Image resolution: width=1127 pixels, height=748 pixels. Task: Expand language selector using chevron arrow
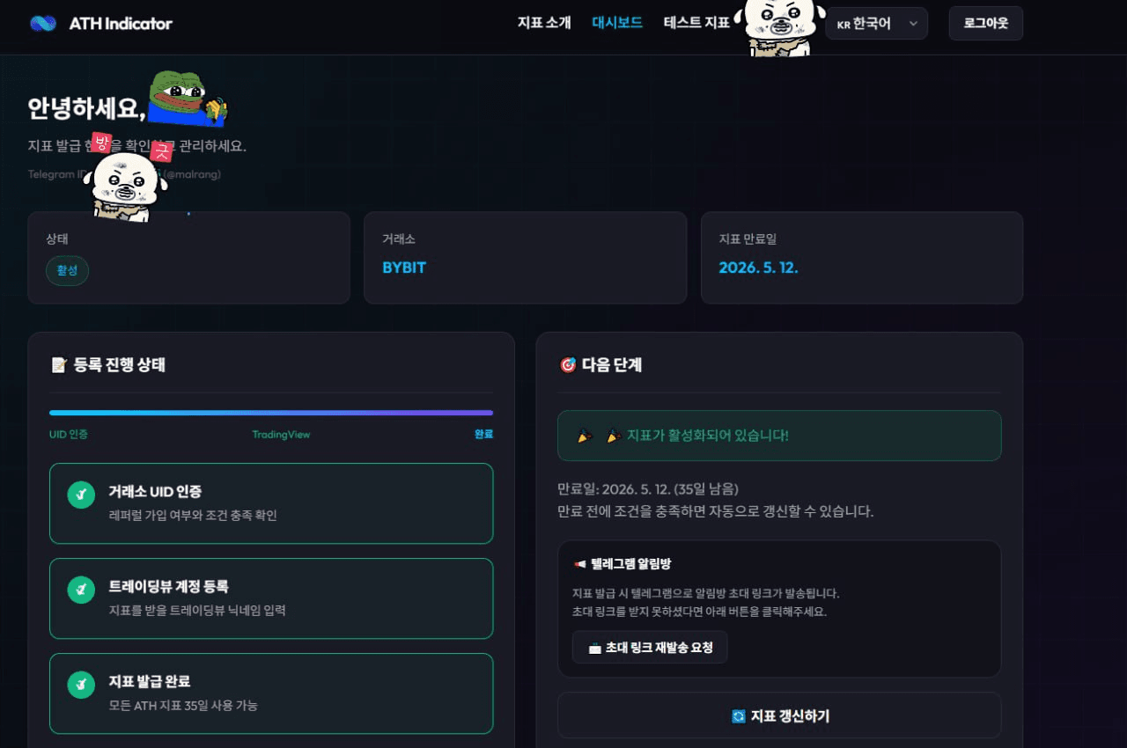pyautogui.click(x=913, y=24)
